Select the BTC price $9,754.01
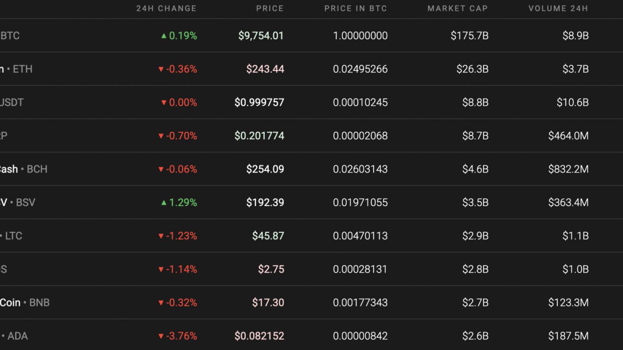The width and height of the screenshot is (623, 350). click(x=261, y=36)
